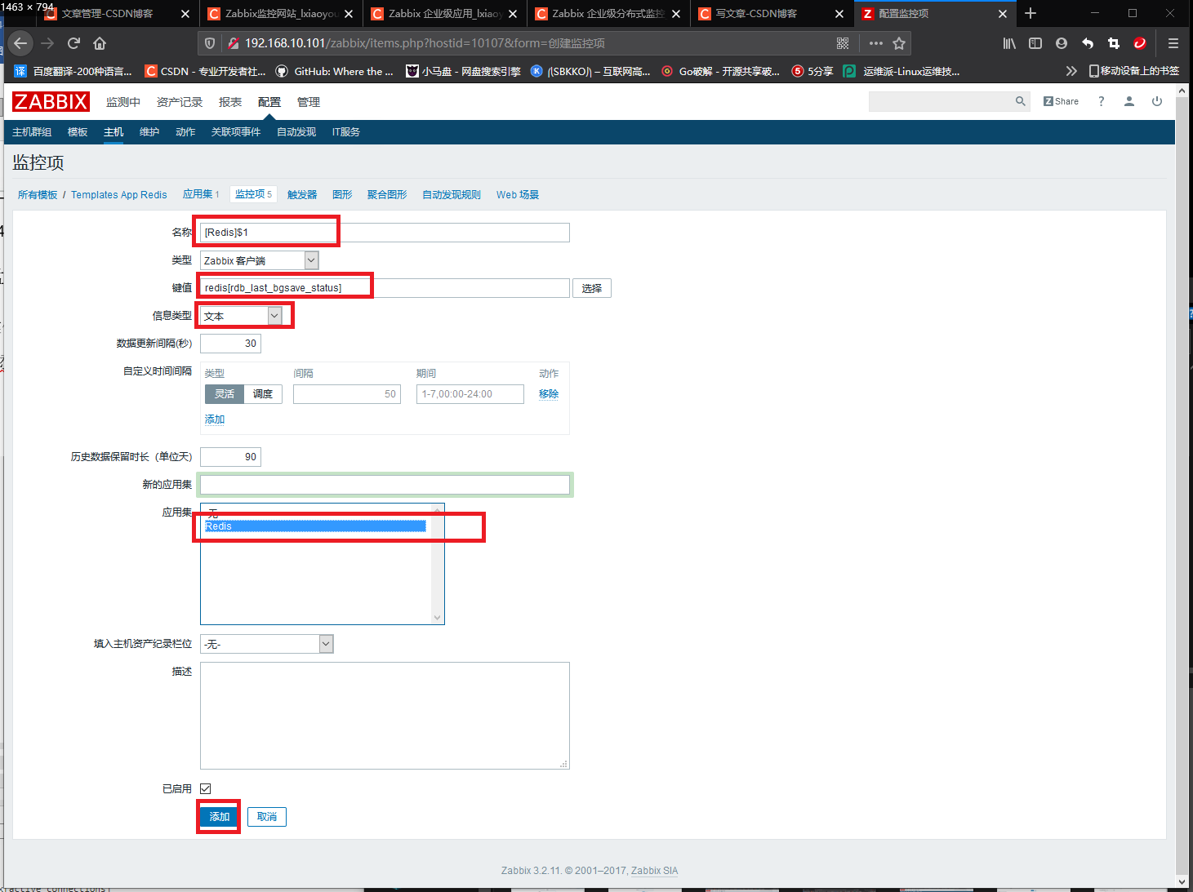
Task: Select Redis in 应用集 list
Action: click(x=315, y=526)
